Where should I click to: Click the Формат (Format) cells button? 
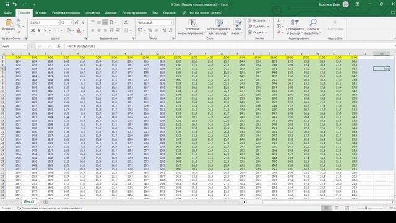coord(257,32)
